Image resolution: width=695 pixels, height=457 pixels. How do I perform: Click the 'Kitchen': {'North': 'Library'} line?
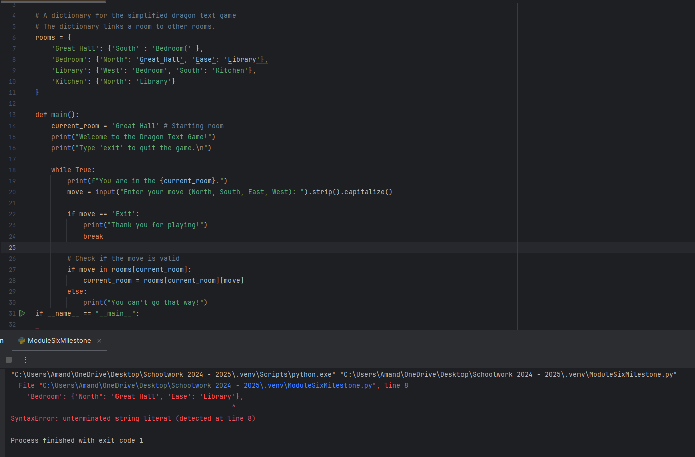(113, 82)
